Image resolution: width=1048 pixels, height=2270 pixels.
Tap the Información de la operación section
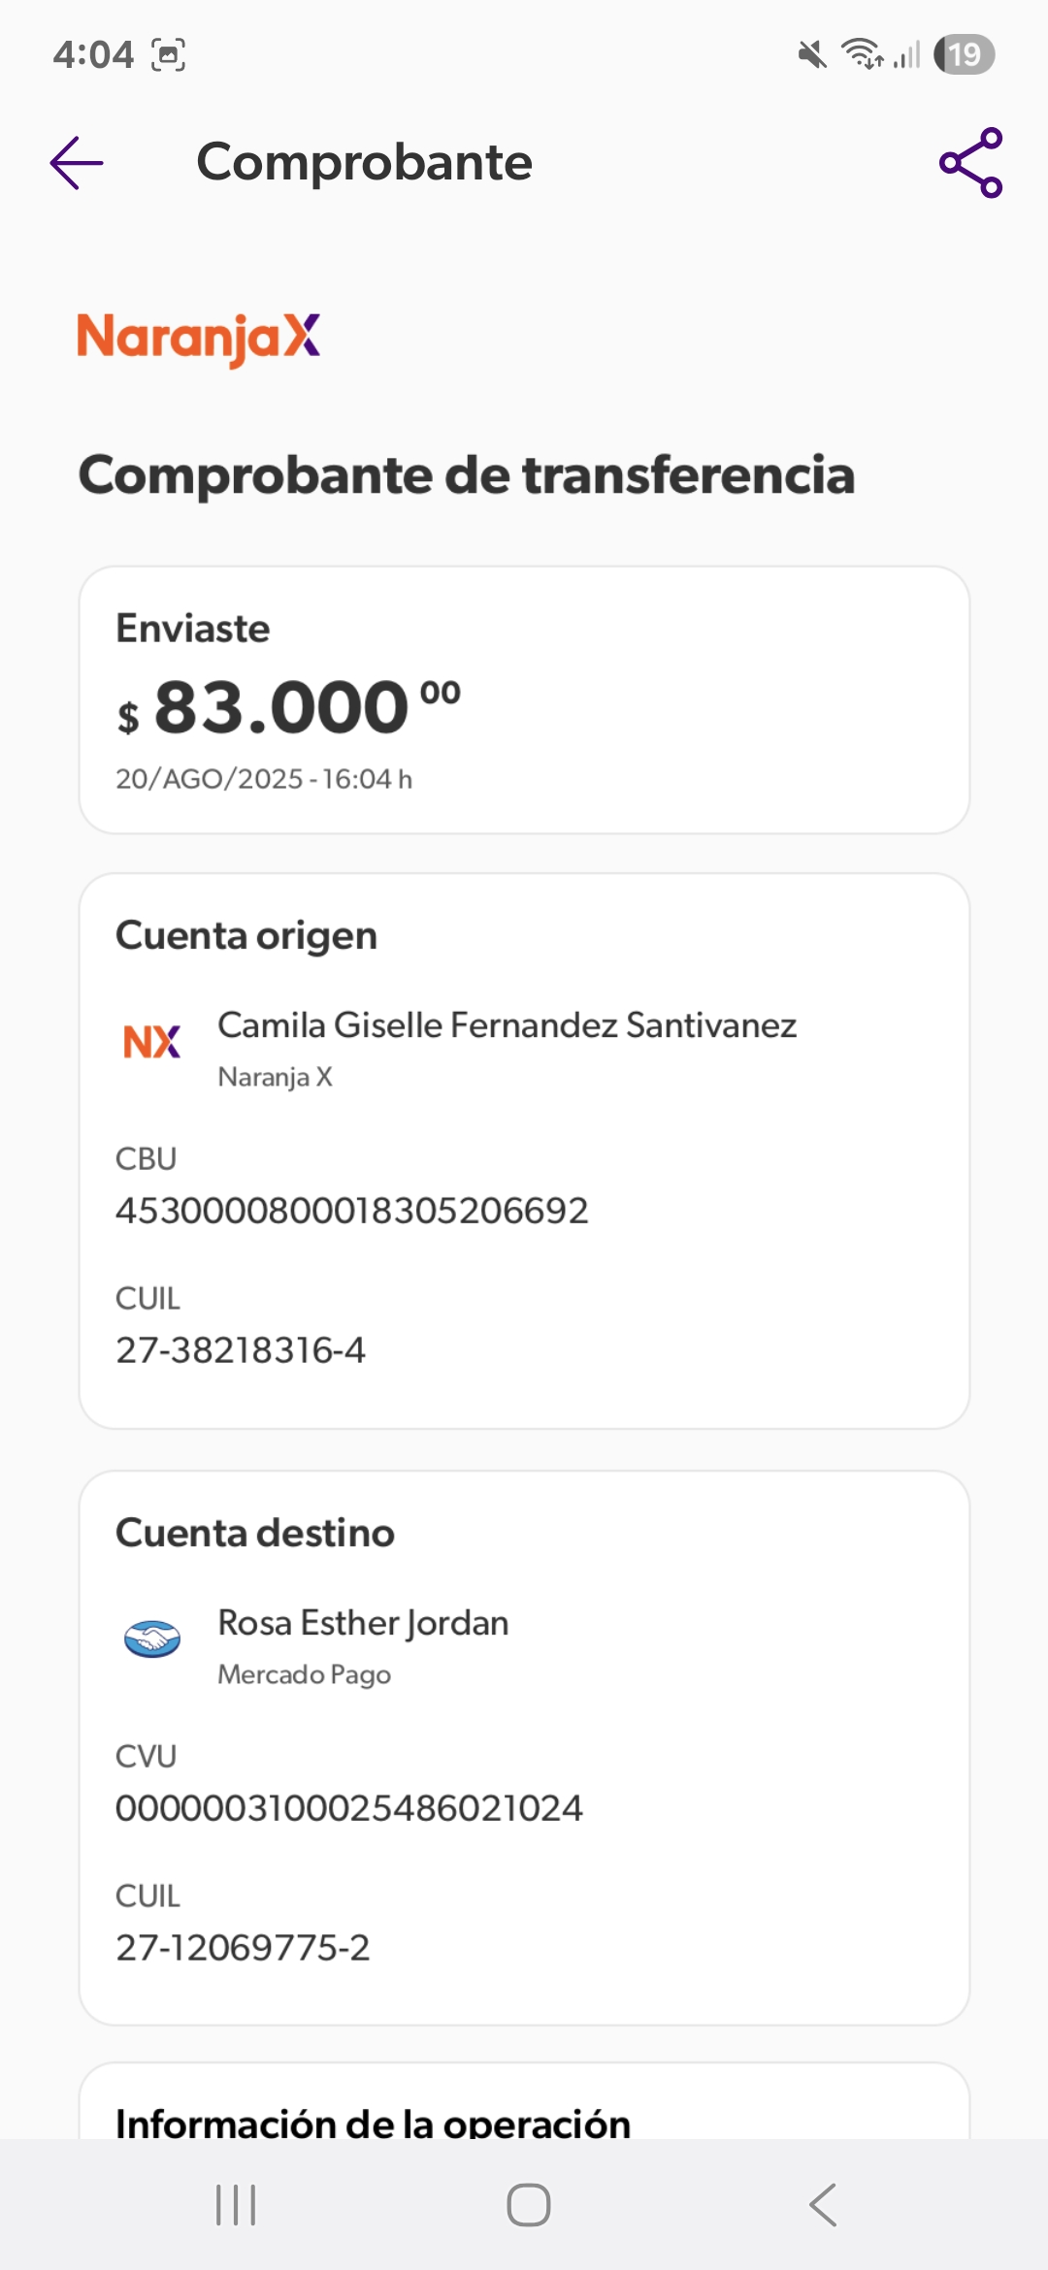(x=374, y=2123)
